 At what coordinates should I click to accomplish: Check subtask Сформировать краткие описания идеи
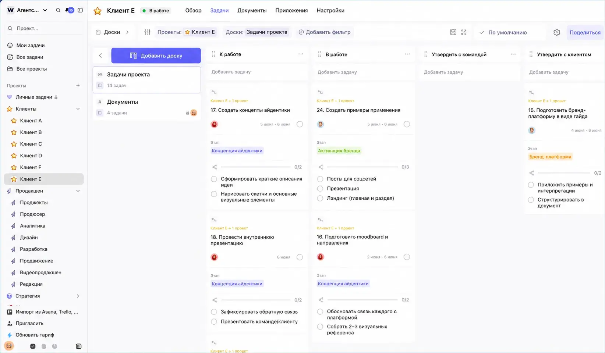(214, 179)
